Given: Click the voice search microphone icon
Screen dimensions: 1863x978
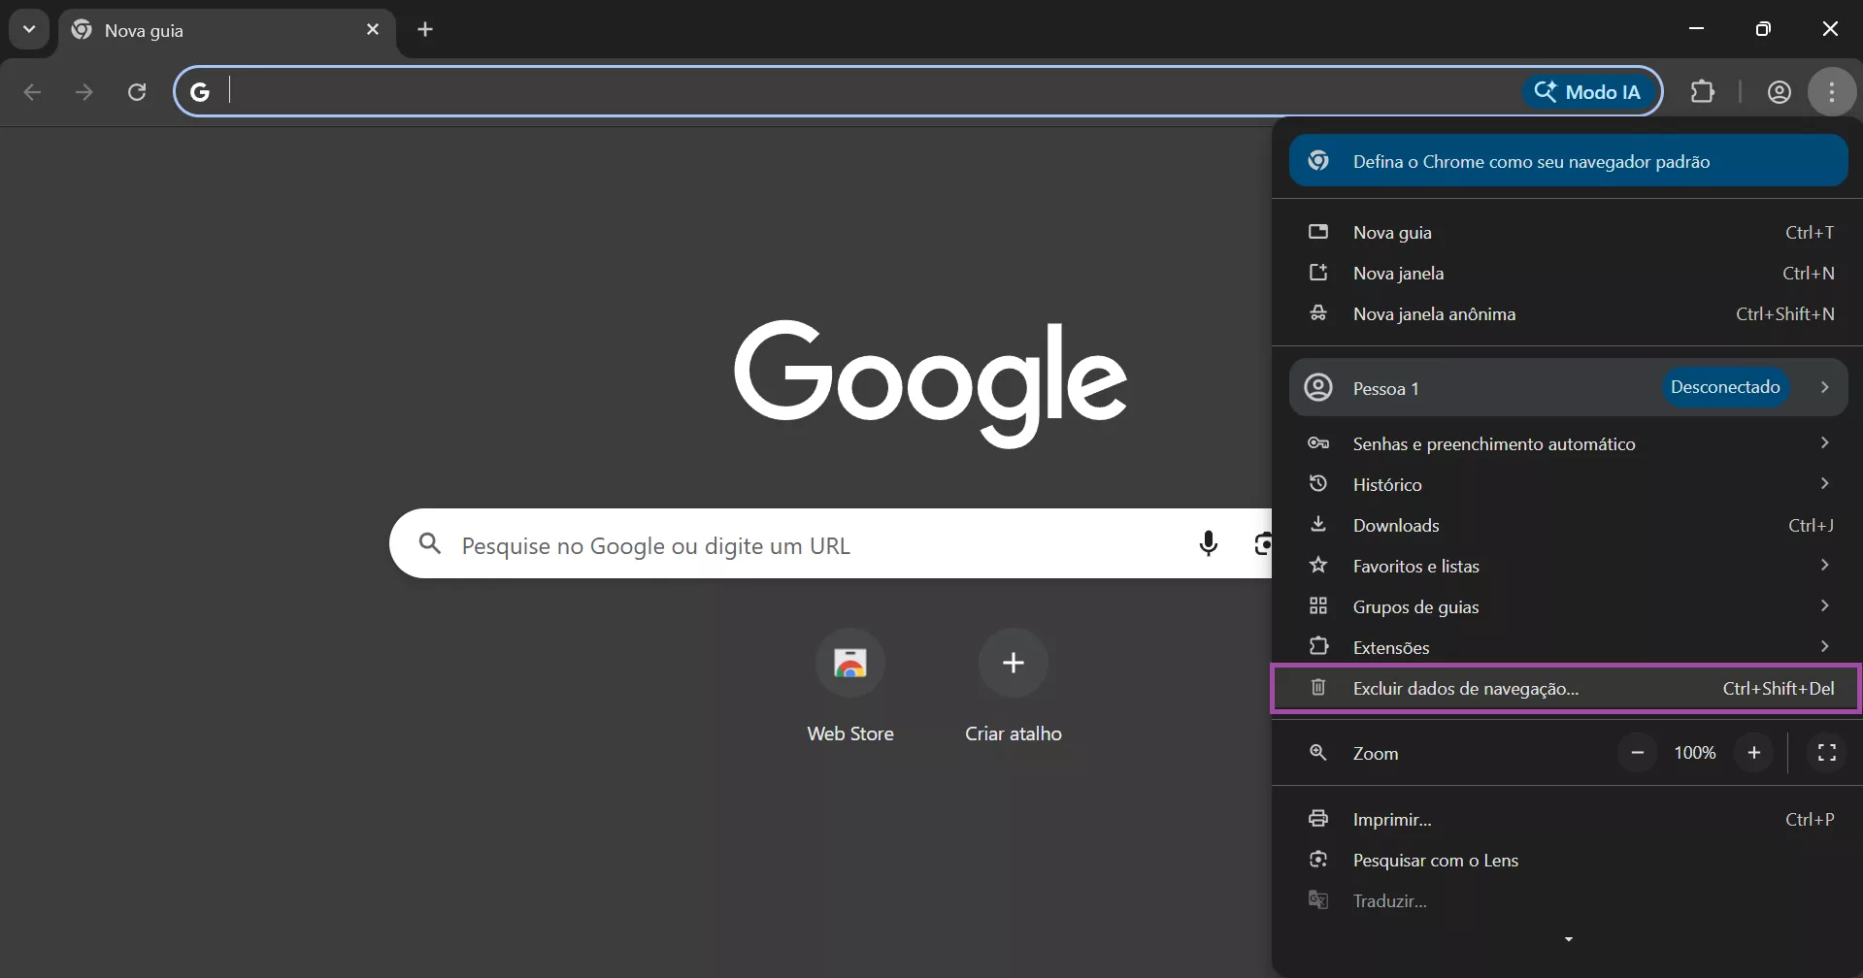Looking at the screenshot, I should pos(1209,544).
